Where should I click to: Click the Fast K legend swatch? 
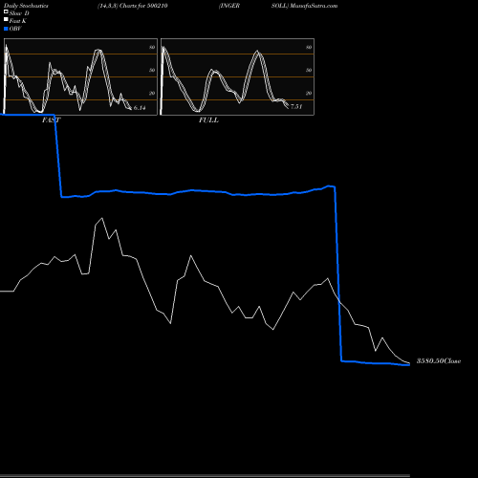point(6,19)
